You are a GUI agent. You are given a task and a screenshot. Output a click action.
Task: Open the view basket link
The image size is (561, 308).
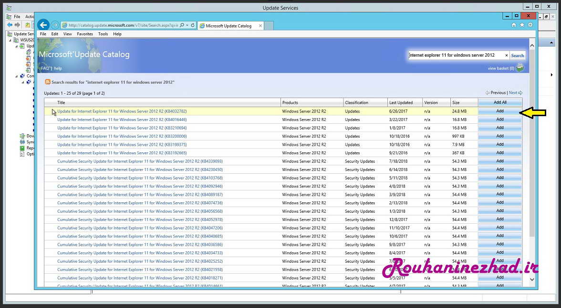pos(500,68)
